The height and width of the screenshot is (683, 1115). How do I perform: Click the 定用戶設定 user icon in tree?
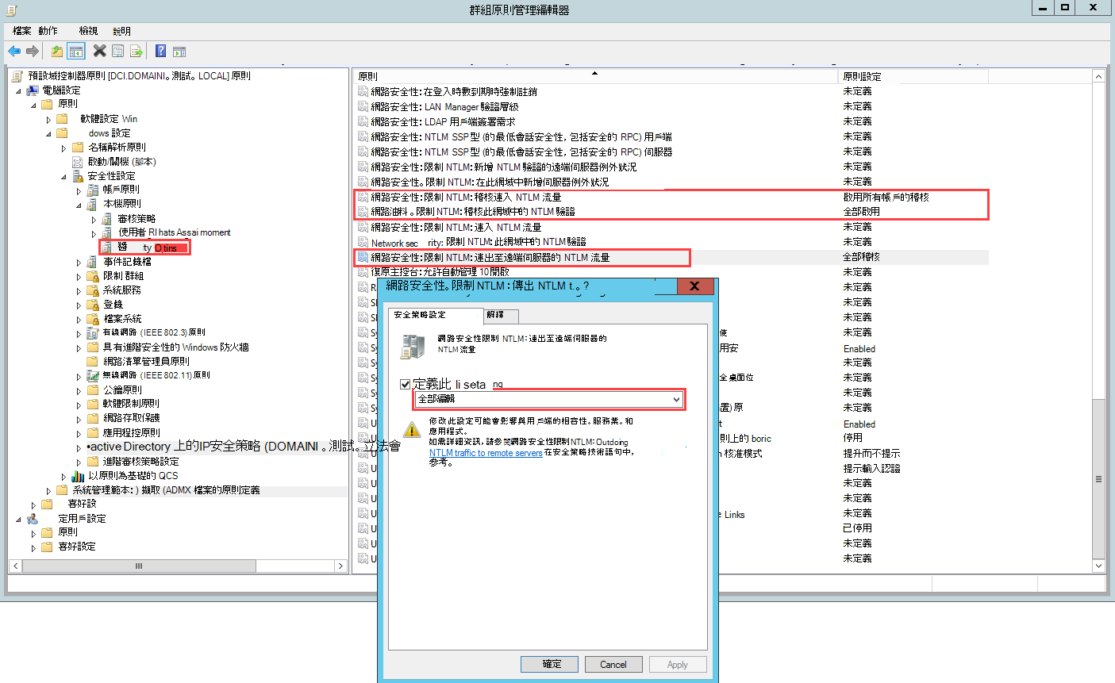coord(33,519)
